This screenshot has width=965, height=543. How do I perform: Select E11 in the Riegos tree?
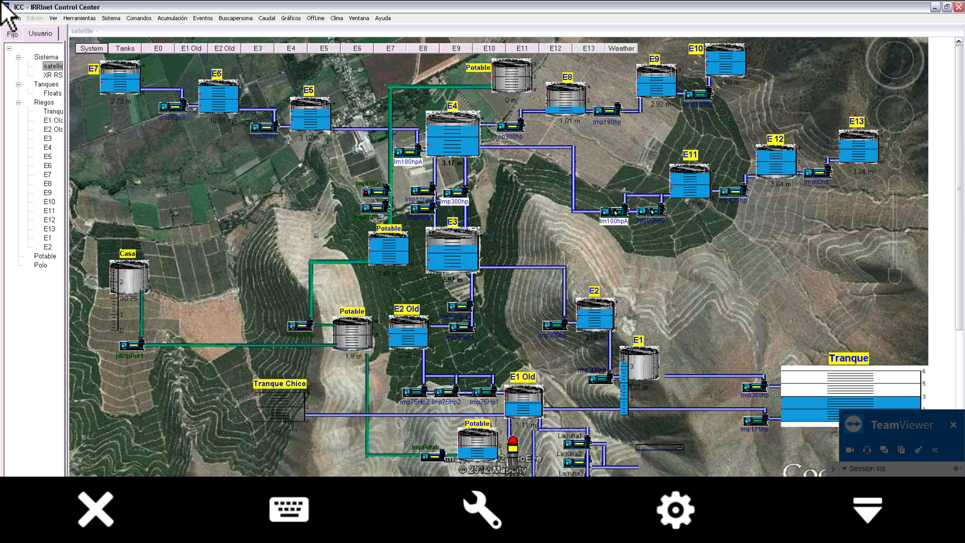click(49, 211)
